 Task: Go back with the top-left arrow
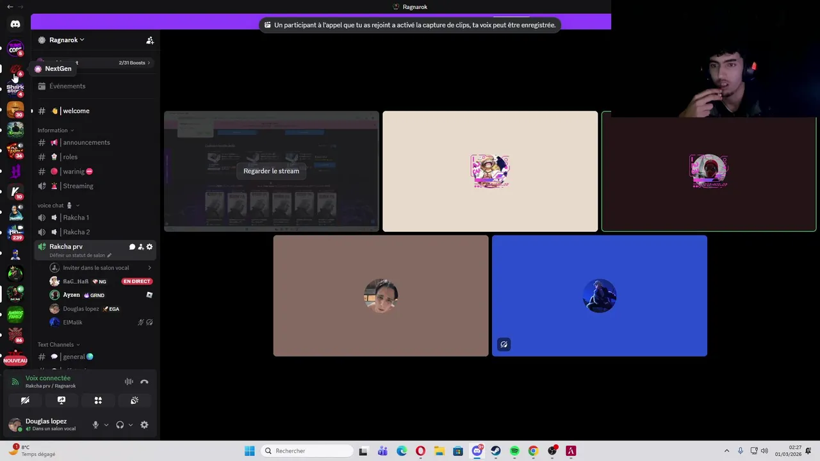pos(10,6)
